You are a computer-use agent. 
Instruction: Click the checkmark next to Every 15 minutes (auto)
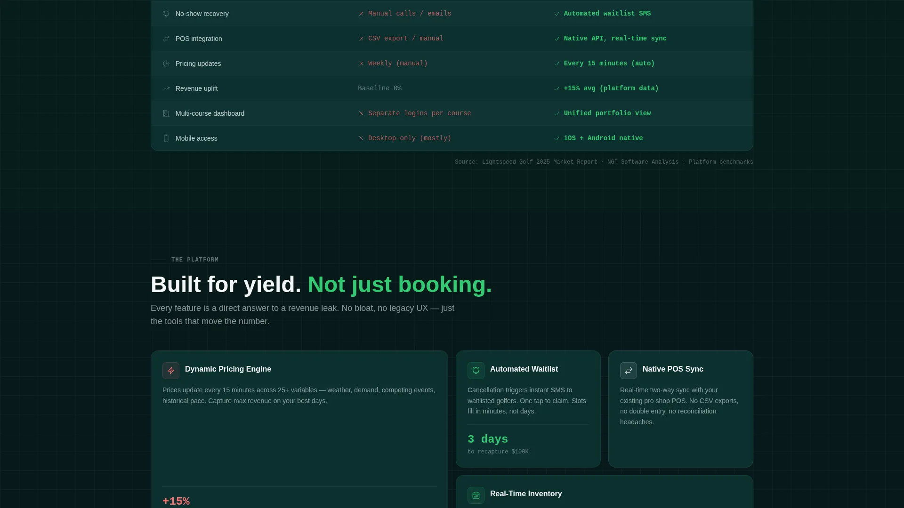pyautogui.click(x=557, y=63)
